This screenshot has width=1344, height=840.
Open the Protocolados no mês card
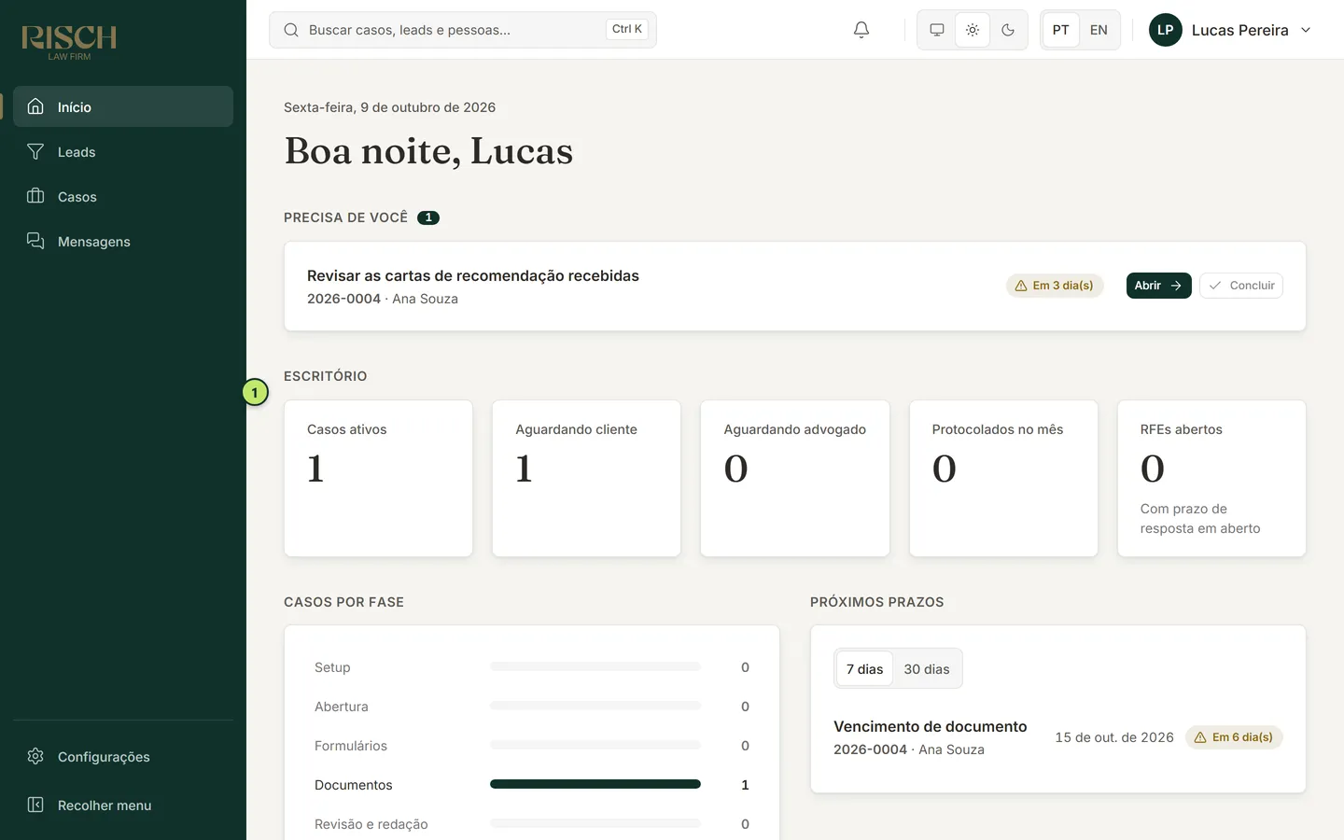(1003, 479)
